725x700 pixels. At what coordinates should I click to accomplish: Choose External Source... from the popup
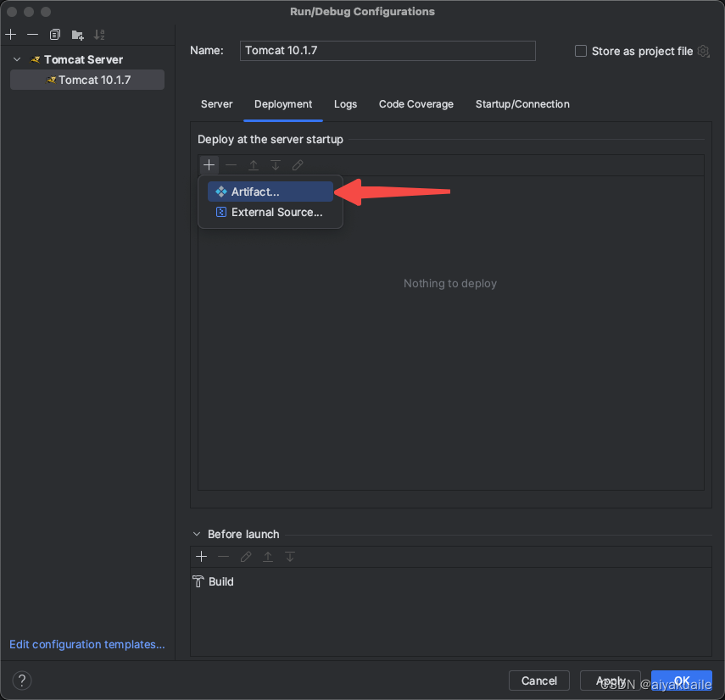click(270, 212)
